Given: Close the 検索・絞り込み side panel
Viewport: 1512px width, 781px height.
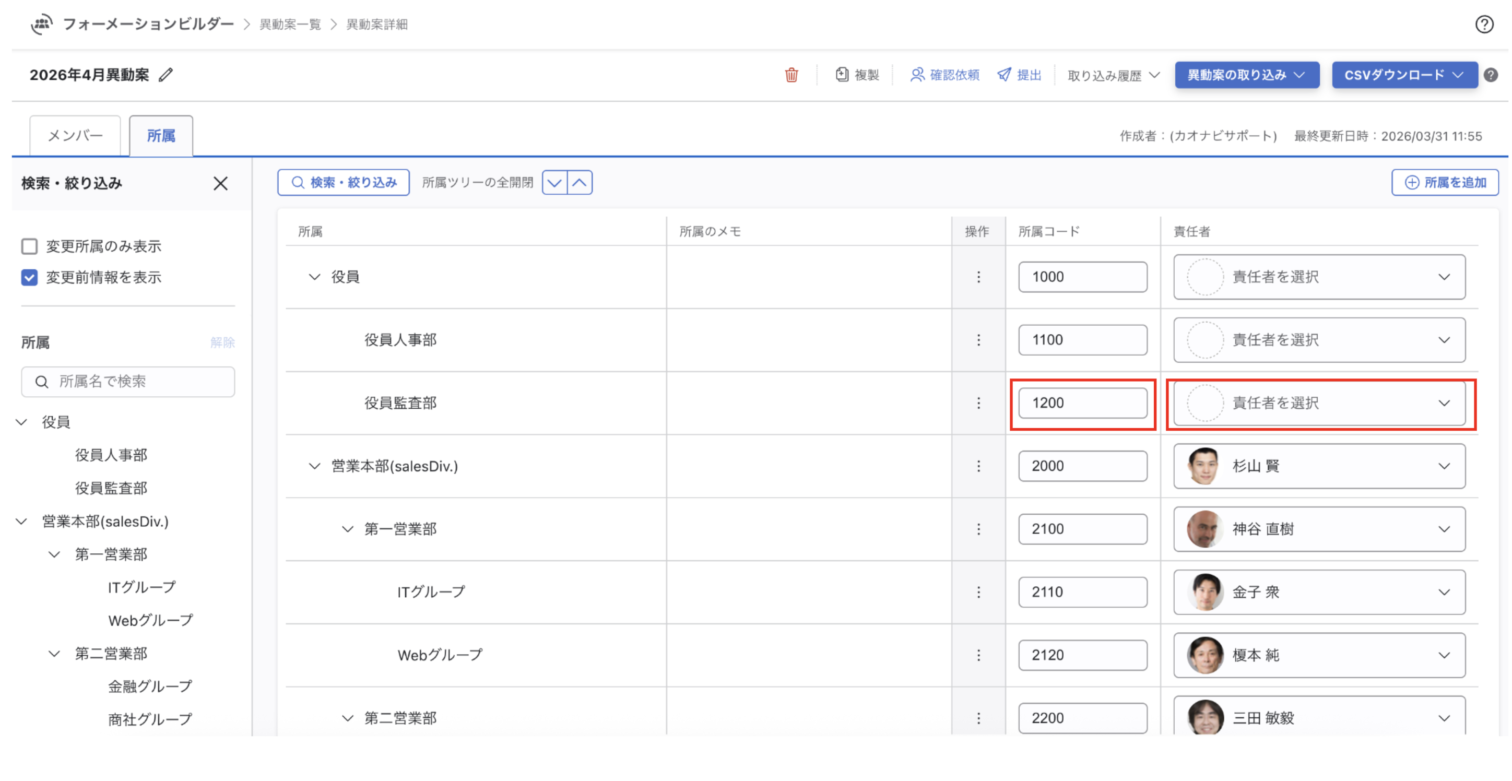Looking at the screenshot, I should (220, 184).
